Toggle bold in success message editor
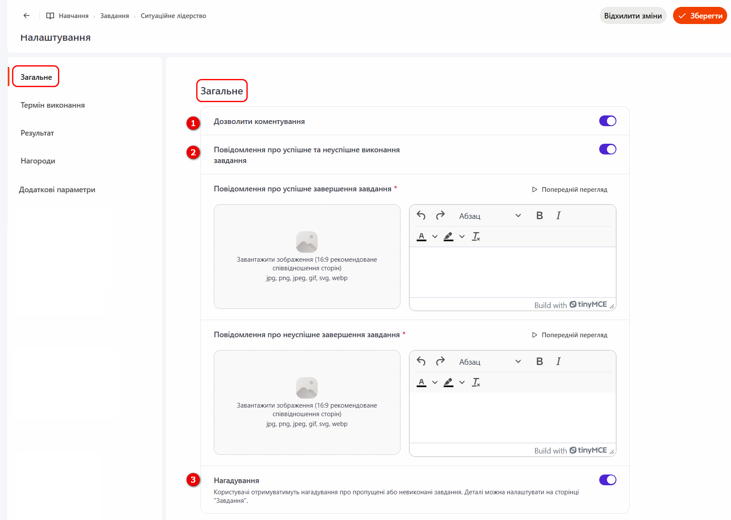 [540, 215]
